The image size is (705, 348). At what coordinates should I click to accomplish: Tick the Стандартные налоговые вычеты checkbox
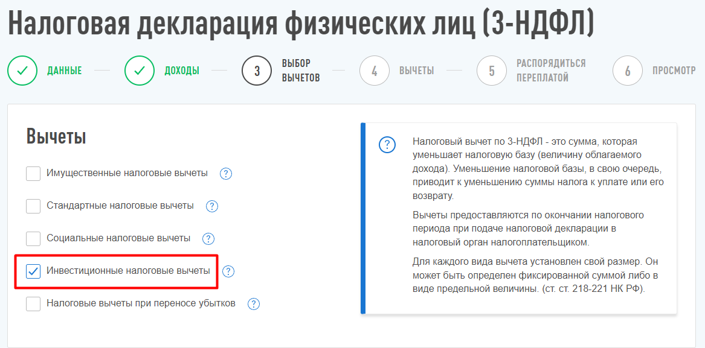33,206
